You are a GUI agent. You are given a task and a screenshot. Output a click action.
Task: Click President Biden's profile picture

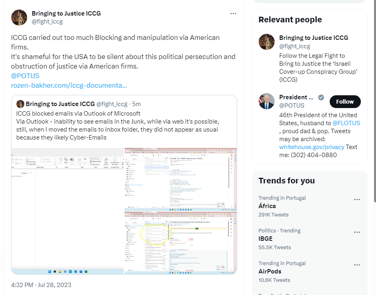tap(266, 101)
